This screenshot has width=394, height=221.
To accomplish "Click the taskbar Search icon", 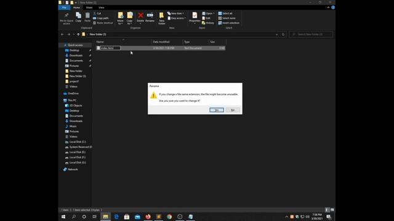I will coord(74,217).
